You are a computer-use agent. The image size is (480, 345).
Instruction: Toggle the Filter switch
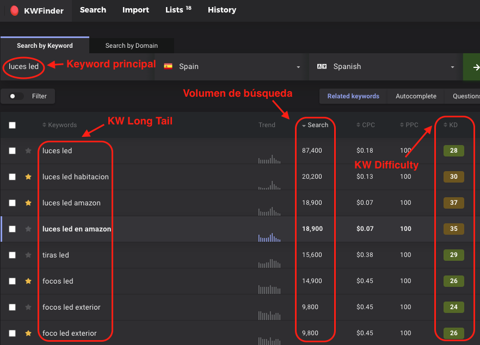(x=16, y=96)
